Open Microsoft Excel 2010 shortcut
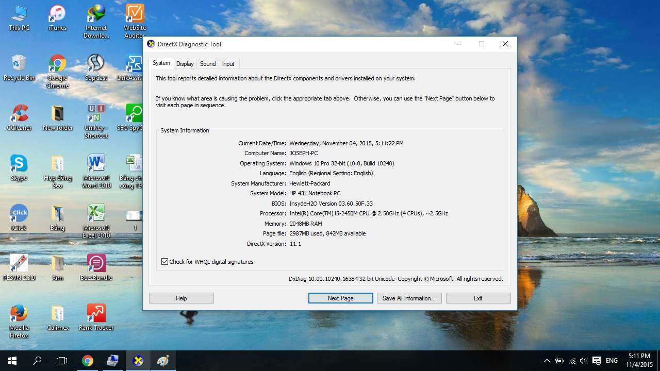The height and width of the screenshot is (371, 660). 96,222
